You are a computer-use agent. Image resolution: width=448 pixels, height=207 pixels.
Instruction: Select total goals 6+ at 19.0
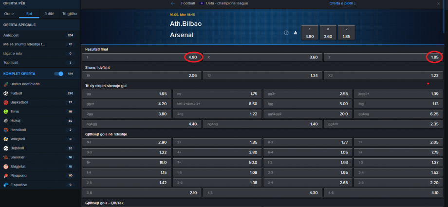[127, 162]
